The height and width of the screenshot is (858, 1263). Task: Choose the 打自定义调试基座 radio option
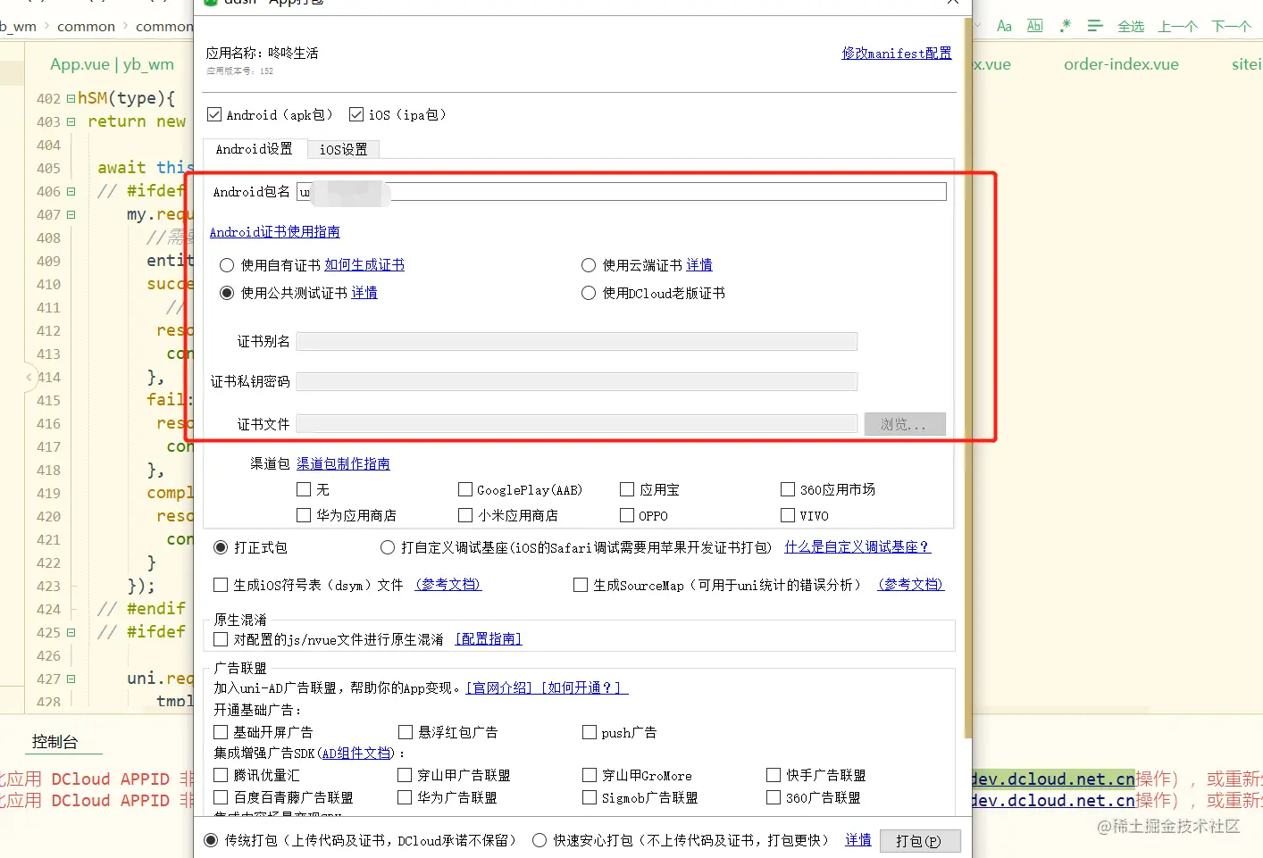388,547
